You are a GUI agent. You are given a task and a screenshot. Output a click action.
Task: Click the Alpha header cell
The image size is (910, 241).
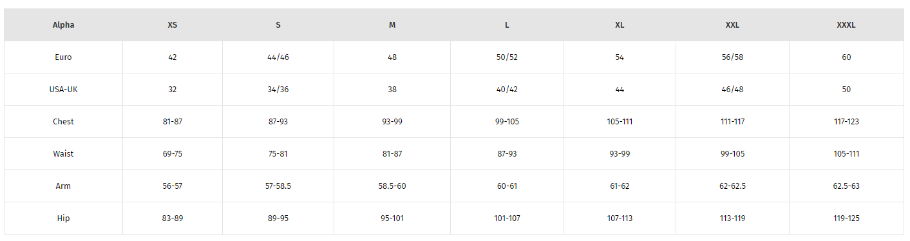click(63, 25)
